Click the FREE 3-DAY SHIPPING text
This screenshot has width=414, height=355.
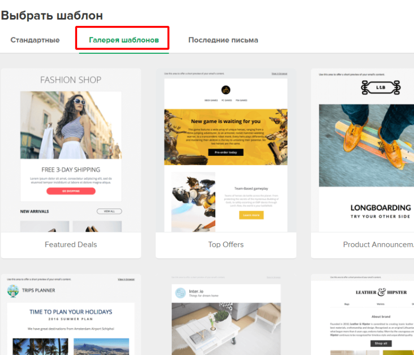71,170
